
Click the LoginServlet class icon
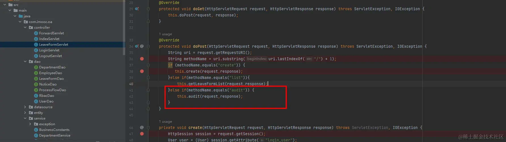(36, 50)
